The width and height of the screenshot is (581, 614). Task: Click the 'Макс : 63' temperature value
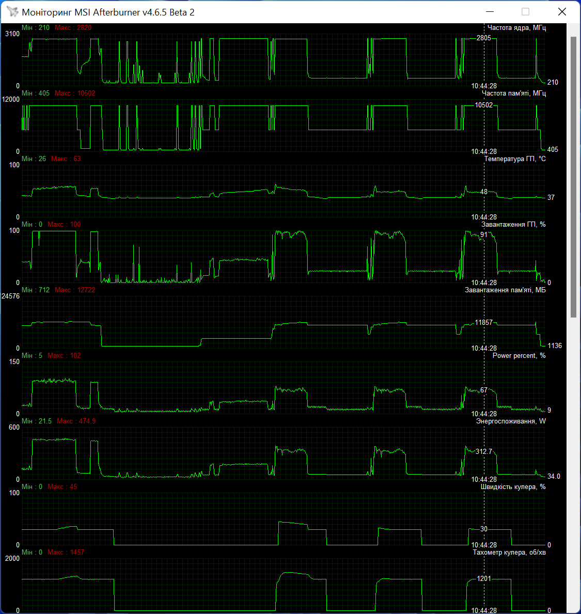66,159
